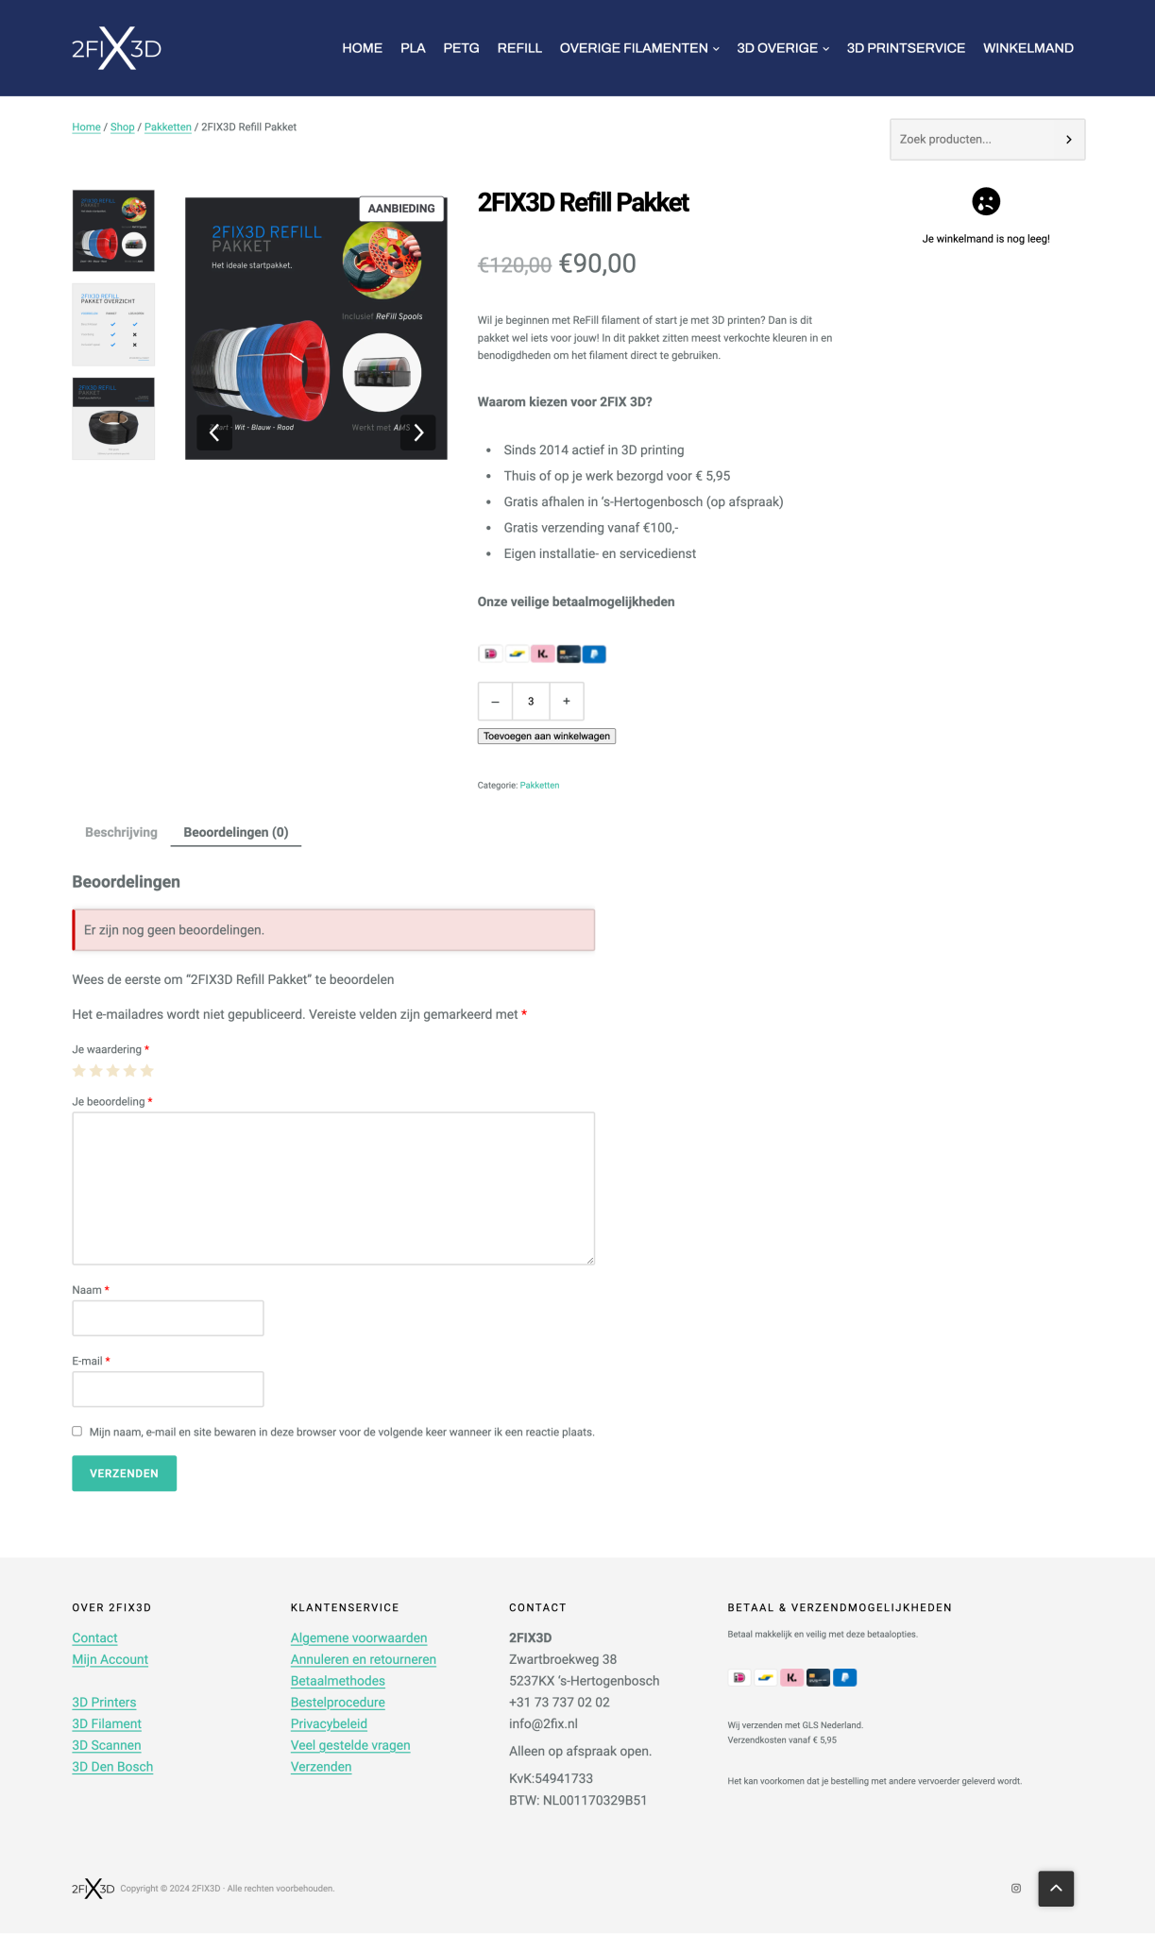Show previous product image with left arrow
The image size is (1155, 1934).
214,433
